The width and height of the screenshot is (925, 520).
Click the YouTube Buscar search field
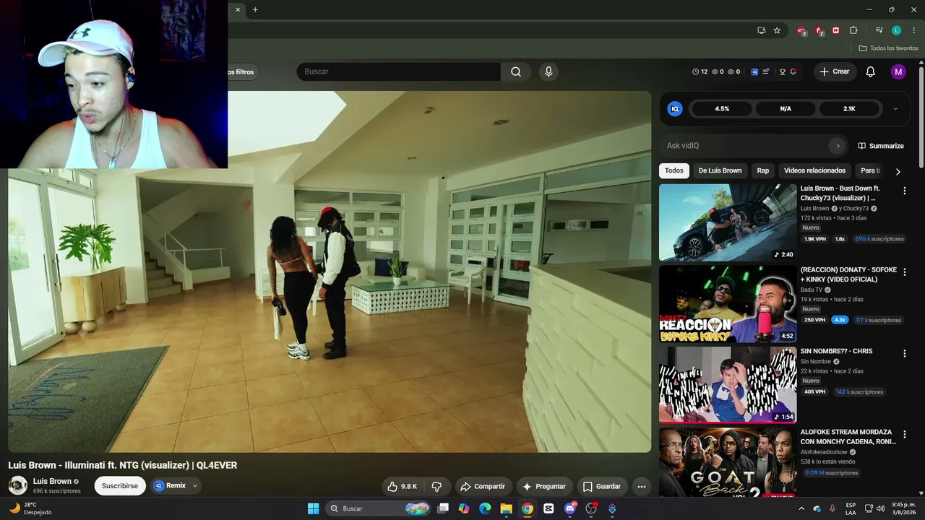click(399, 71)
